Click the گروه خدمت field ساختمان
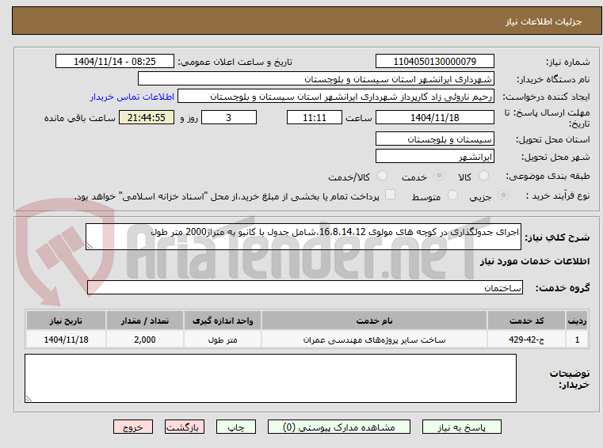603x448 pixels. coord(304,287)
